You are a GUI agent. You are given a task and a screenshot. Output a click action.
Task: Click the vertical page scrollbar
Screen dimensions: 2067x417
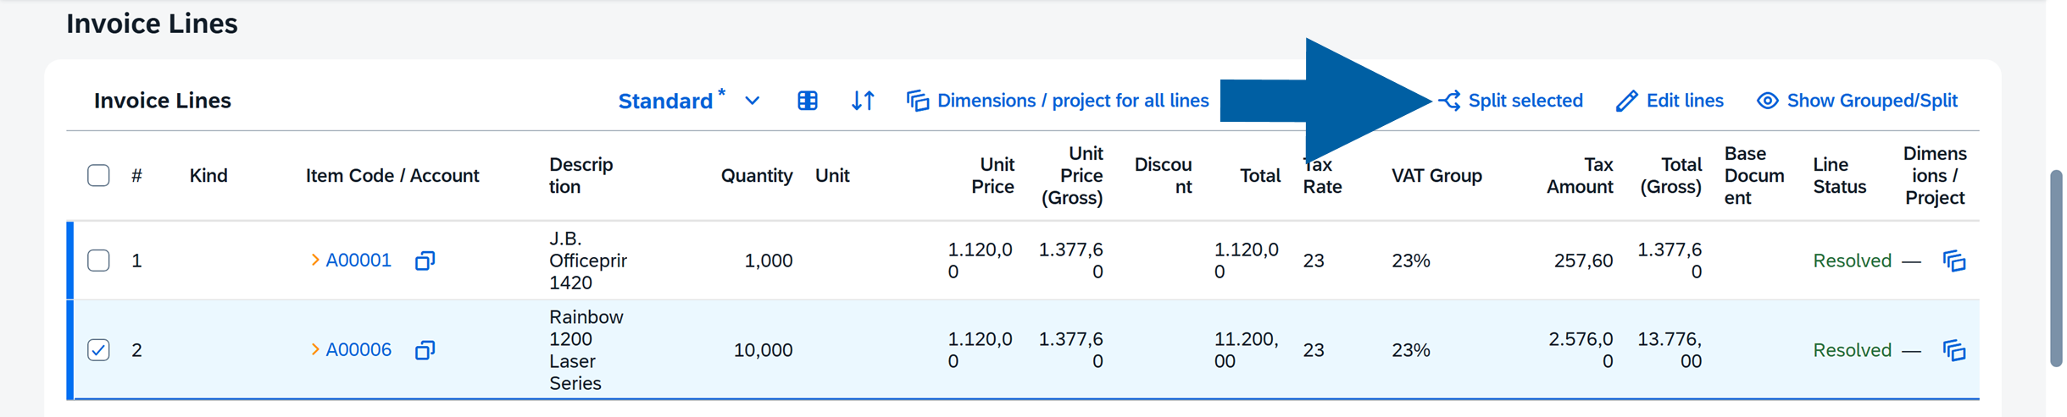pyautogui.click(x=2056, y=268)
